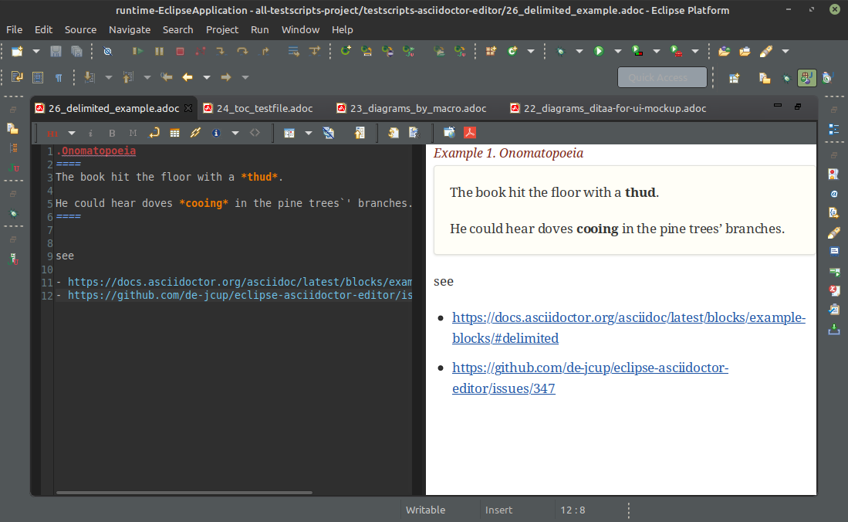
Task: Click the Open Type icon in toolbar
Action: coord(724,52)
